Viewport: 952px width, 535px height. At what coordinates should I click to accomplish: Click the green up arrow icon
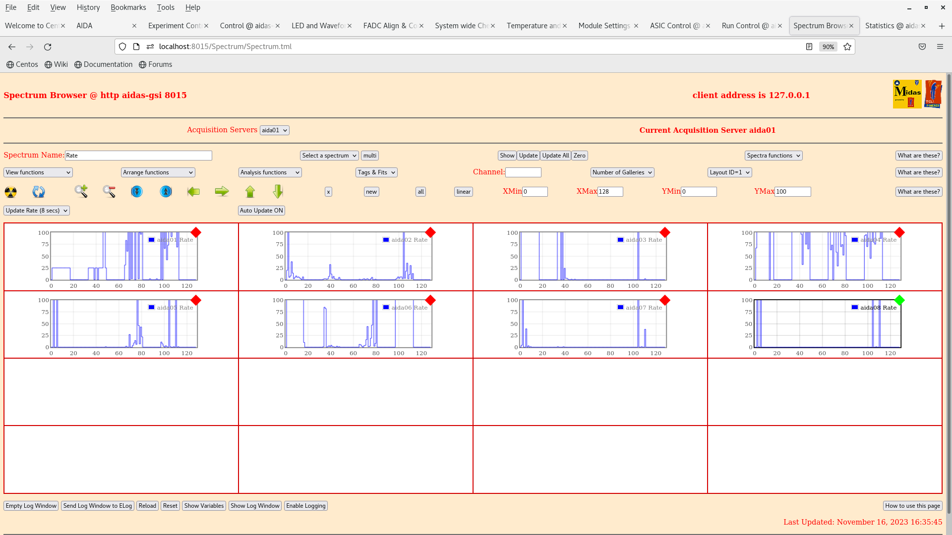coord(250,192)
